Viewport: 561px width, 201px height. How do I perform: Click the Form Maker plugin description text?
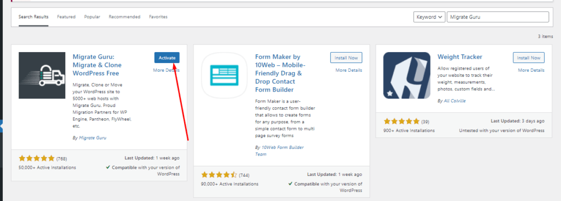285,118
